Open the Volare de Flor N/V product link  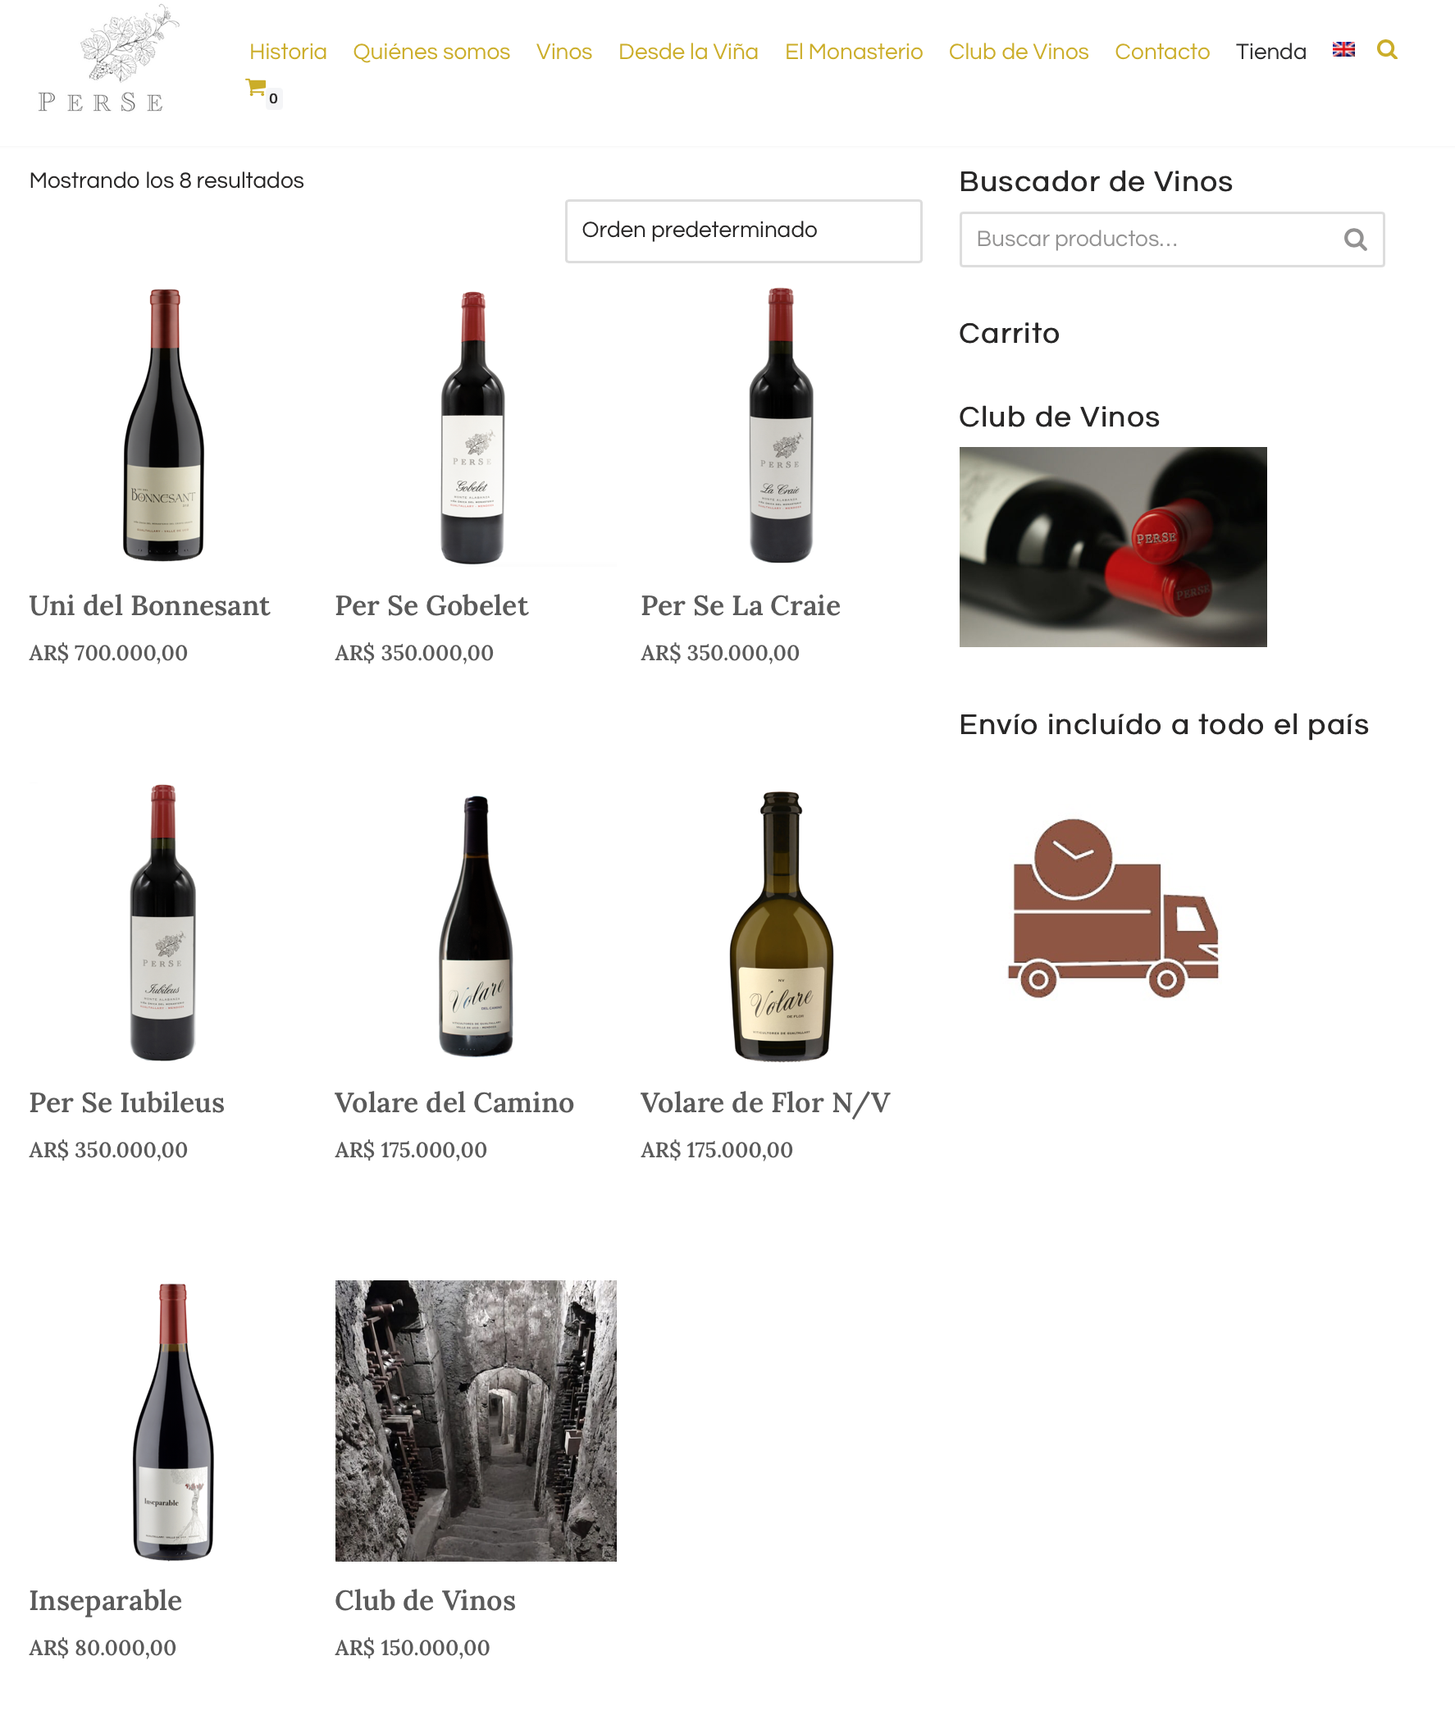(x=765, y=1103)
